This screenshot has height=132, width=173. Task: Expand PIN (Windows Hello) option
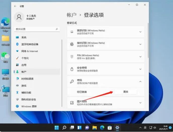click(x=140, y=57)
